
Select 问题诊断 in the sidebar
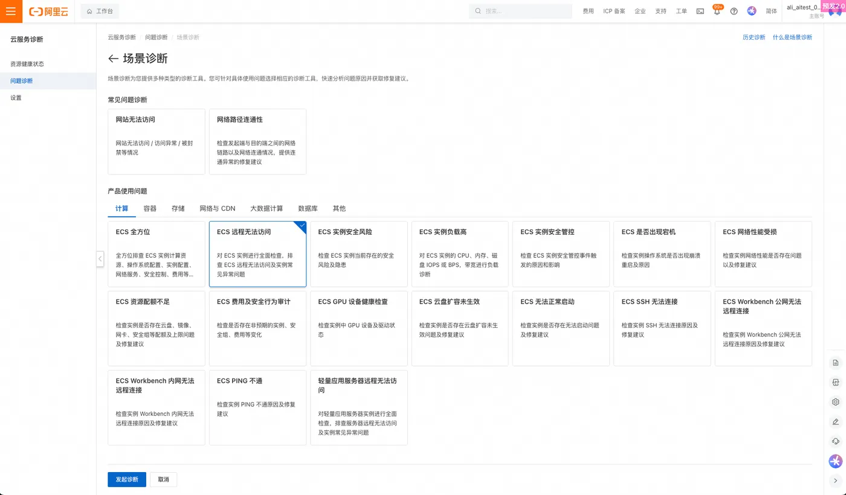(48, 81)
